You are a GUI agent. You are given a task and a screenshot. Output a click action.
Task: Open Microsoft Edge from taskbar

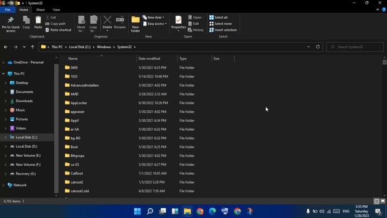212,211
